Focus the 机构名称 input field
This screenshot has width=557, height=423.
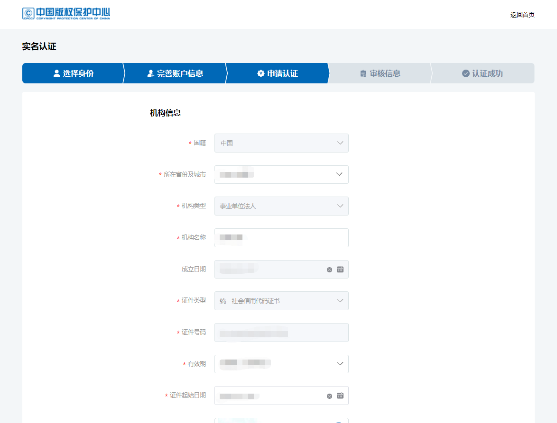tap(281, 238)
